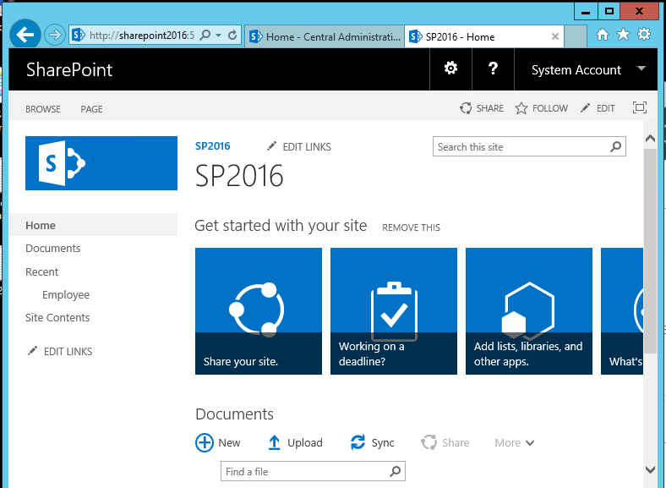Click the Share your site tile
Viewport: 666px width, 488px height.
(259, 311)
